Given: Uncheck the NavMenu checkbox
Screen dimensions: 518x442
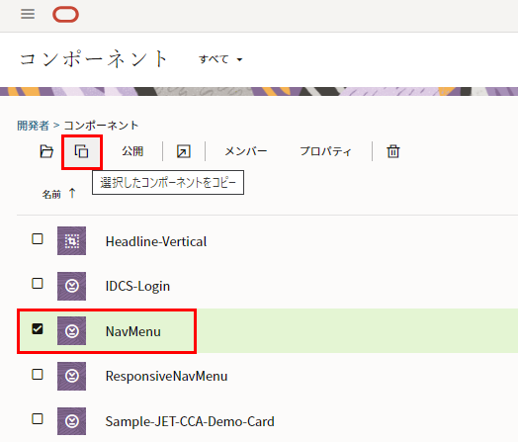Looking at the screenshot, I should click(x=38, y=328).
